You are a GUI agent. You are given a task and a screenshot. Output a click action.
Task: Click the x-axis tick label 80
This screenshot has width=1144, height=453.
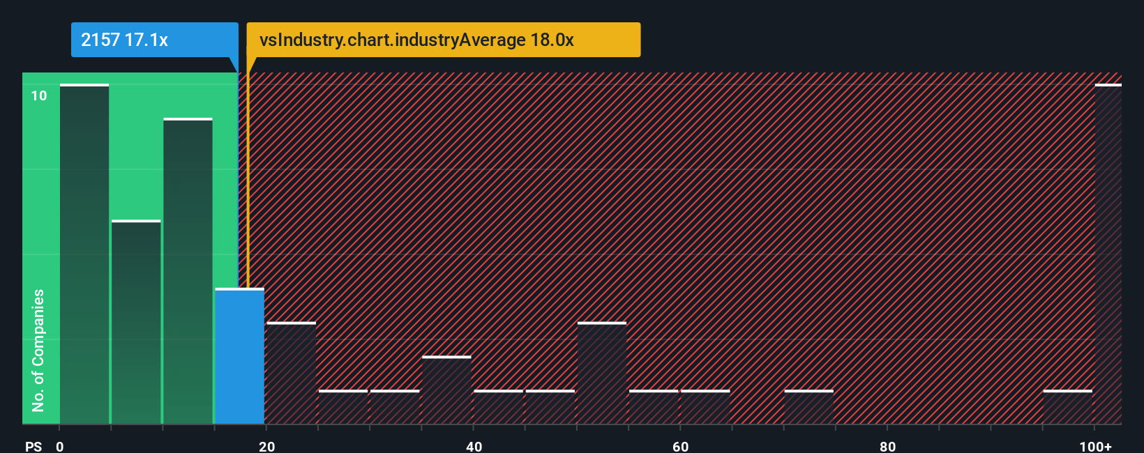coord(887,446)
